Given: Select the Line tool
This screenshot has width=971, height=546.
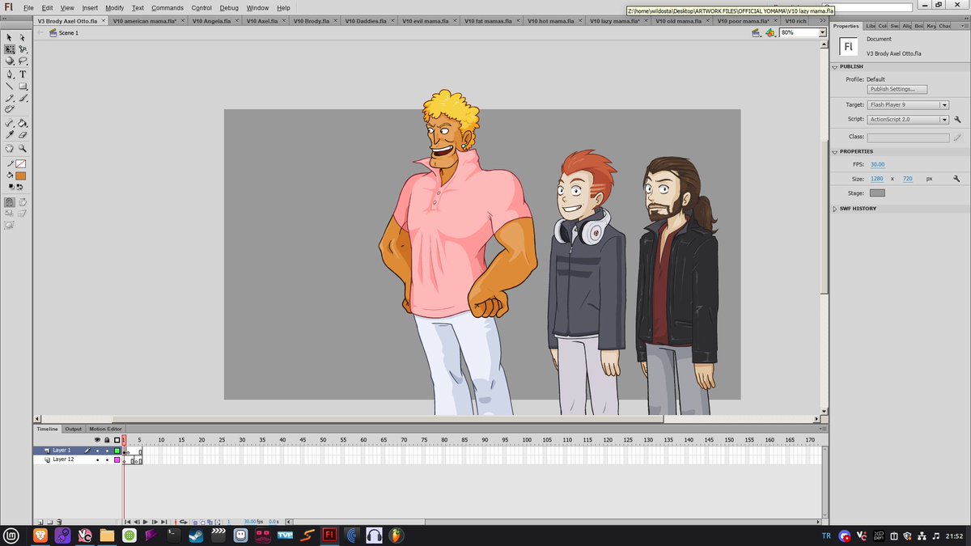Looking at the screenshot, I should coord(9,86).
